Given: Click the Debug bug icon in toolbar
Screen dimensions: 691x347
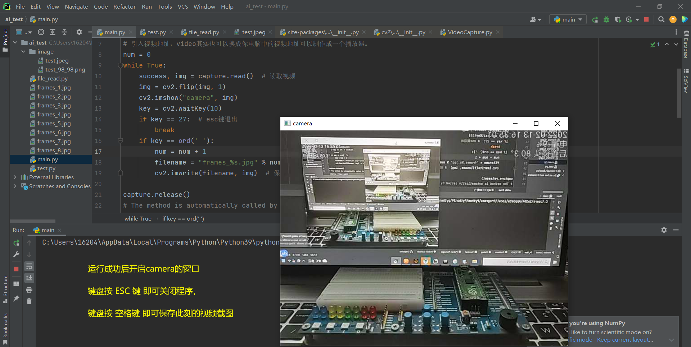Looking at the screenshot, I should pos(606,20).
